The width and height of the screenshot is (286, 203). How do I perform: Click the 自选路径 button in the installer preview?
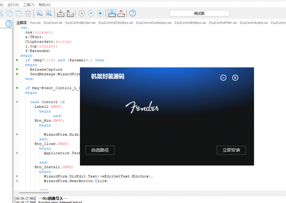click(100, 150)
